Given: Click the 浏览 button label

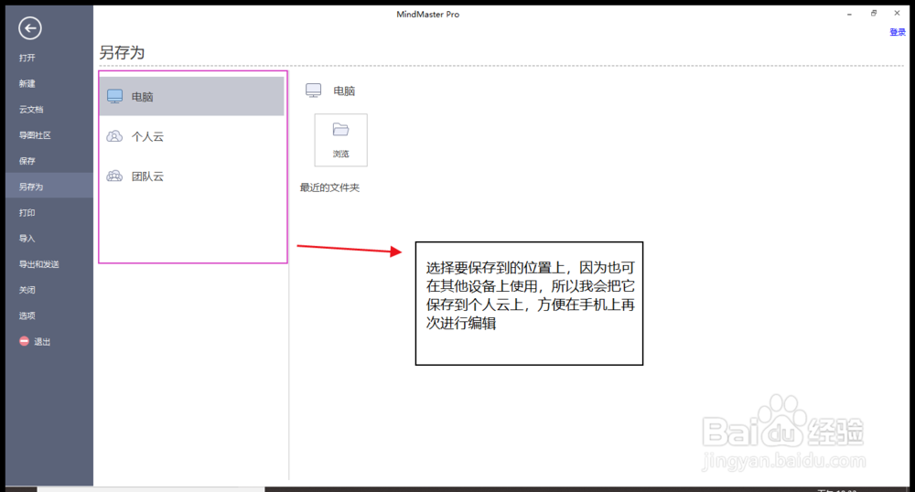Looking at the screenshot, I should point(340,154).
